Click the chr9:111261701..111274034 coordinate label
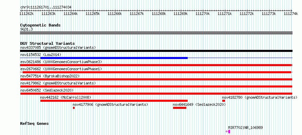The width and height of the screenshot is (302, 135). click(x=46, y=7)
